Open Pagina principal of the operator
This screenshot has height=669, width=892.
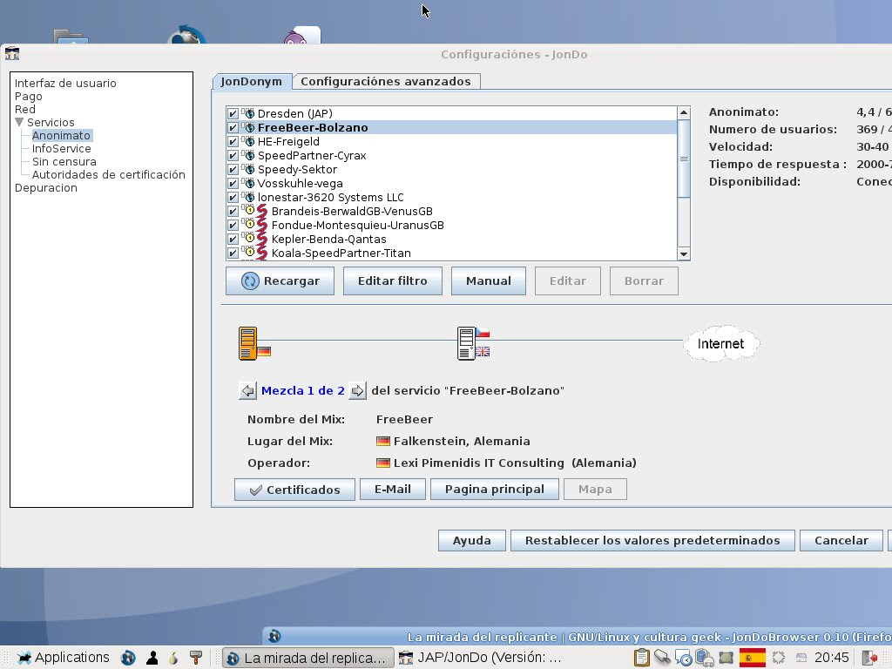coord(495,490)
